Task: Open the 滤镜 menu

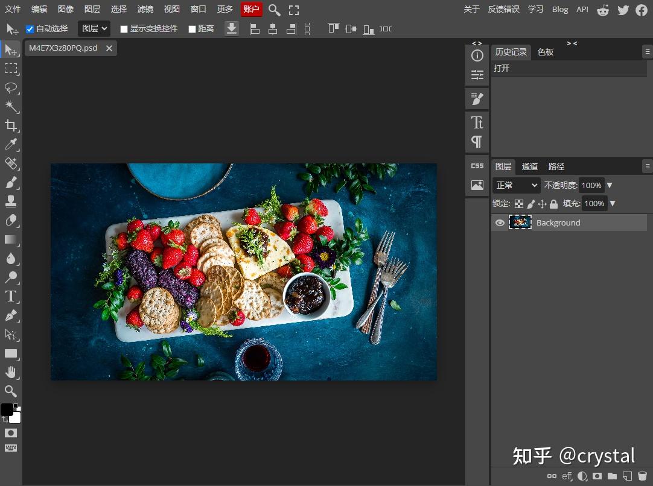Action: (145, 9)
